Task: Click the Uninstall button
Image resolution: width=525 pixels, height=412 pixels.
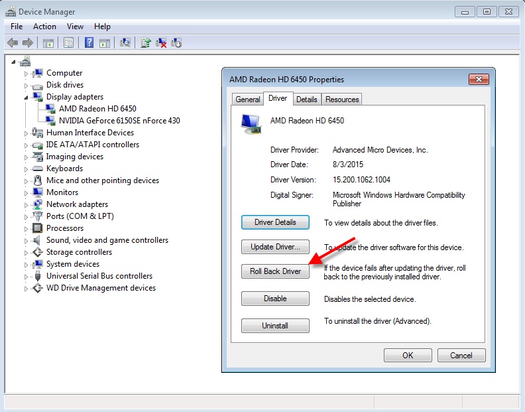Action: point(275,326)
